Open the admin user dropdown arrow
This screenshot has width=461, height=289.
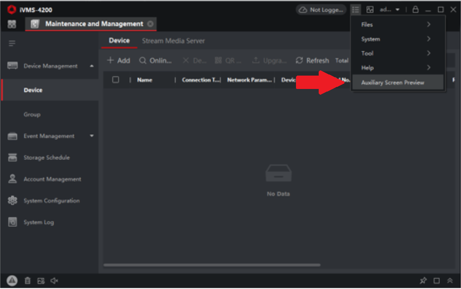pyautogui.click(x=398, y=10)
